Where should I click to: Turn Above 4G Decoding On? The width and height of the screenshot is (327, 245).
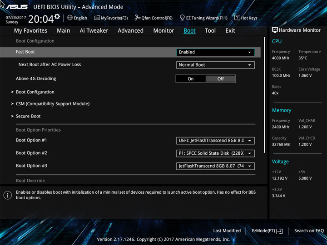click(x=191, y=79)
